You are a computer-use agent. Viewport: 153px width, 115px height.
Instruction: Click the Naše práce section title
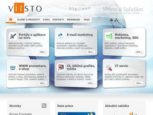click(65, 106)
